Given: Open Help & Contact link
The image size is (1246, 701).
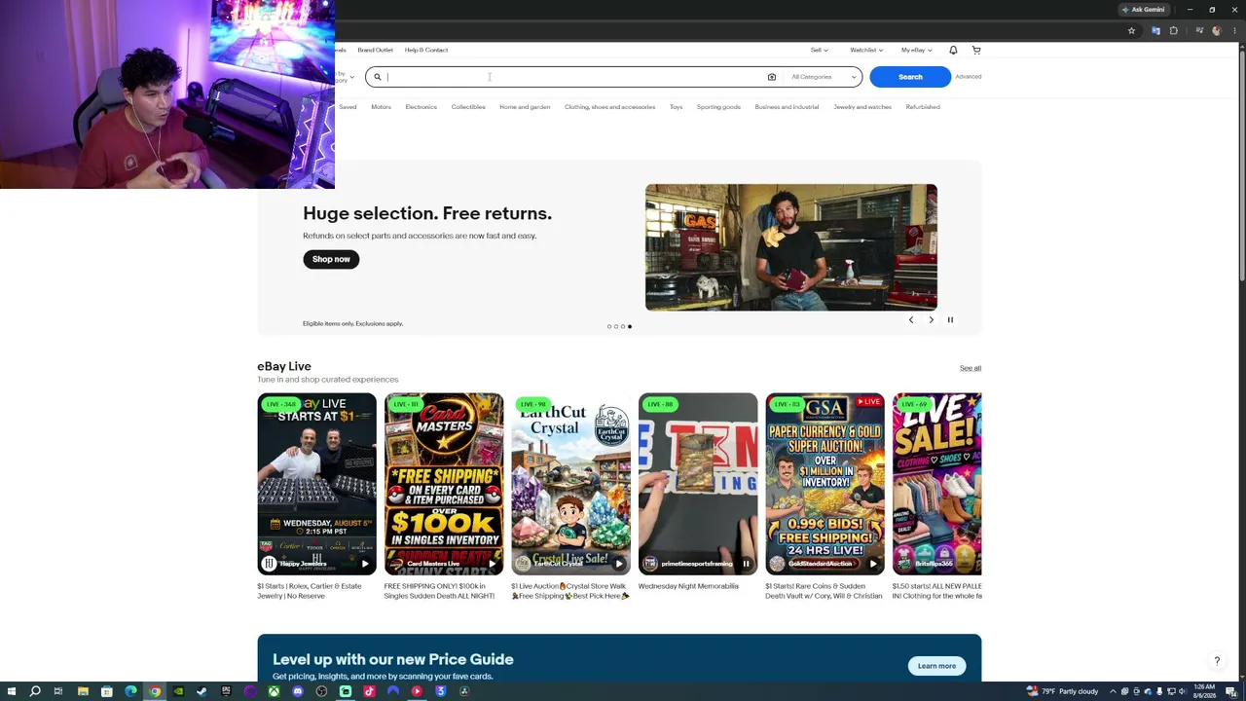Looking at the screenshot, I should click(426, 50).
